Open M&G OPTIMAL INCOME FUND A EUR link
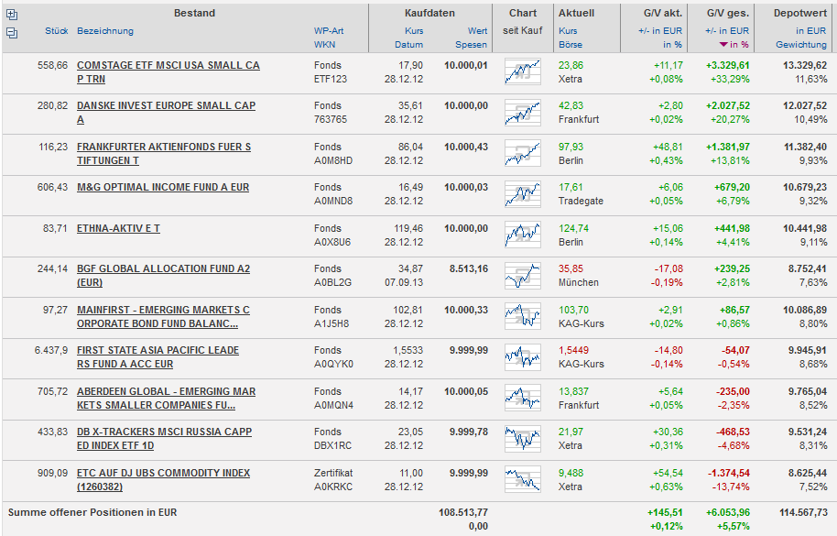The height and width of the screenshot is (536, 837). click(x=163, y=188)
